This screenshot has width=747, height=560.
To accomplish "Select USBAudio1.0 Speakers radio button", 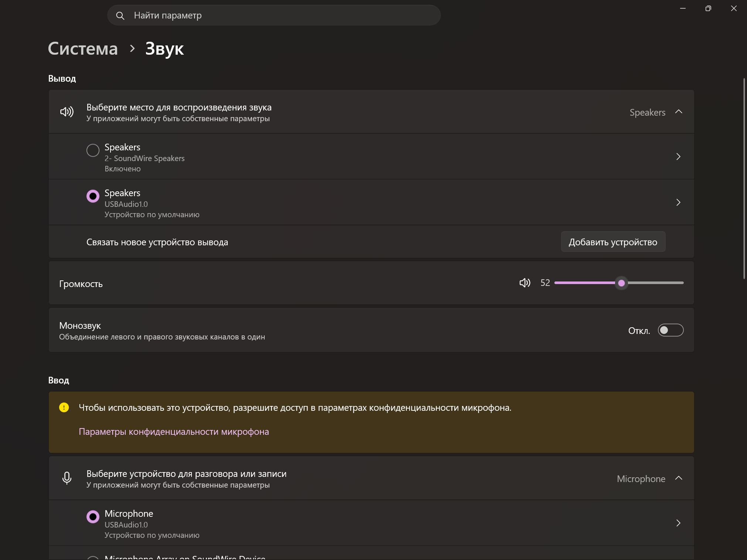I will (x=93, y=196).
